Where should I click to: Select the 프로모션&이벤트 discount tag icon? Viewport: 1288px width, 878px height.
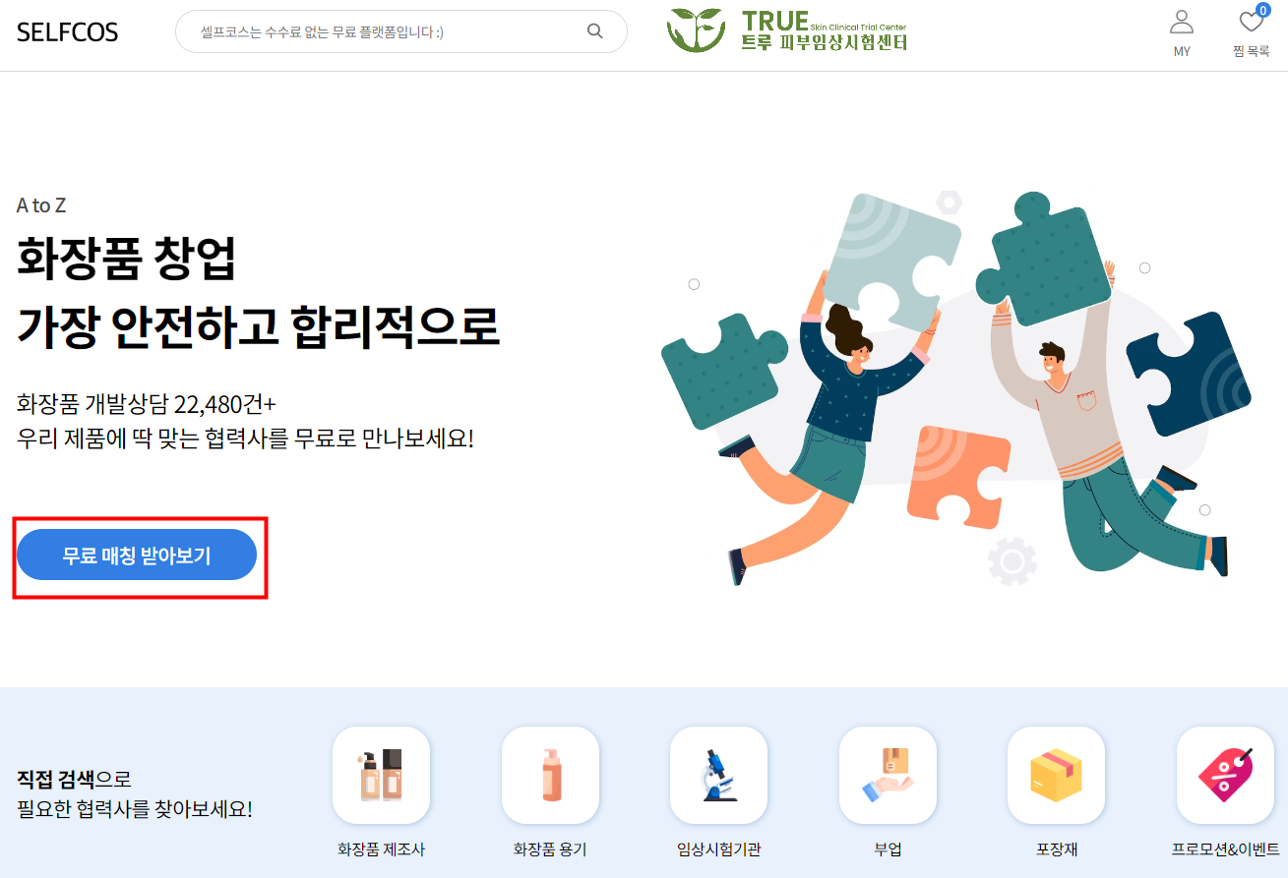tap(1225, 775)
